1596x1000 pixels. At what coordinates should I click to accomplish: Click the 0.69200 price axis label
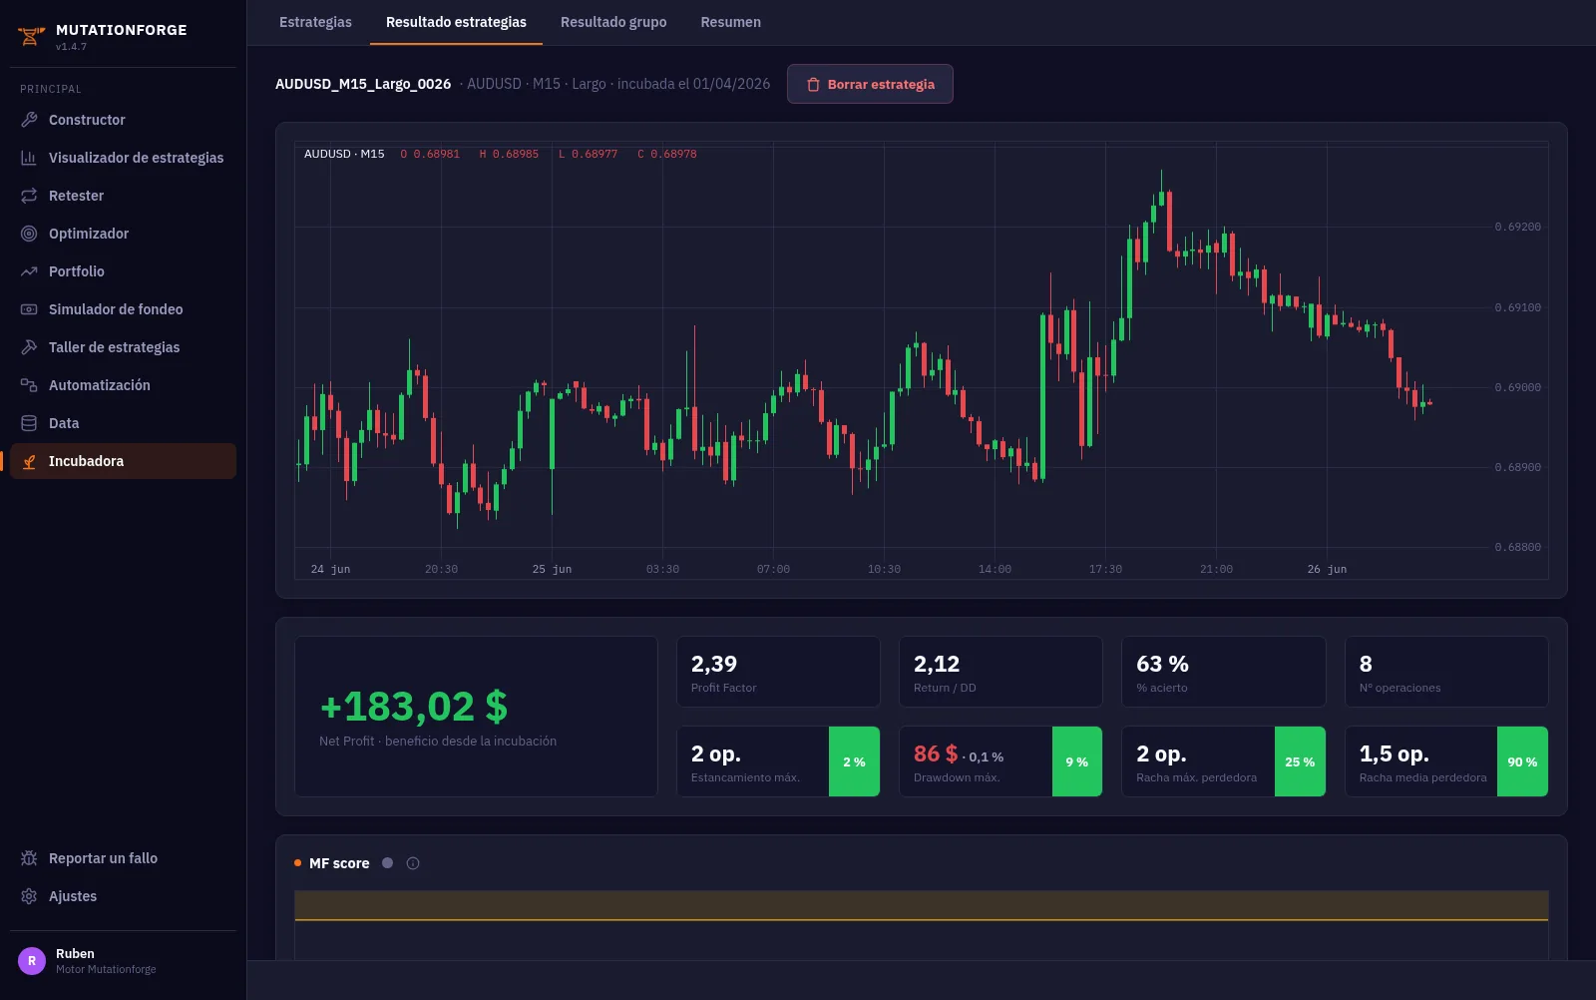[x=1517, y=227]
